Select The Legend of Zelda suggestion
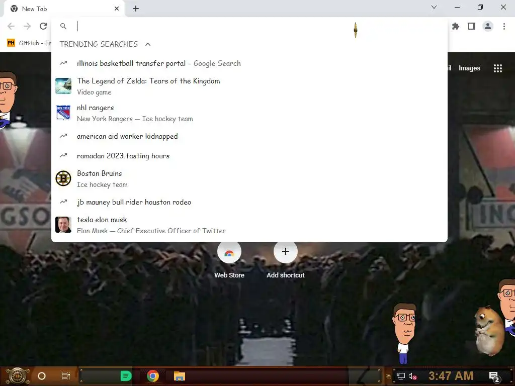 tap(249, 86)
